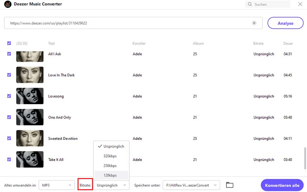Click duration 05:16 for Lovesong

[x=288, y=96]
